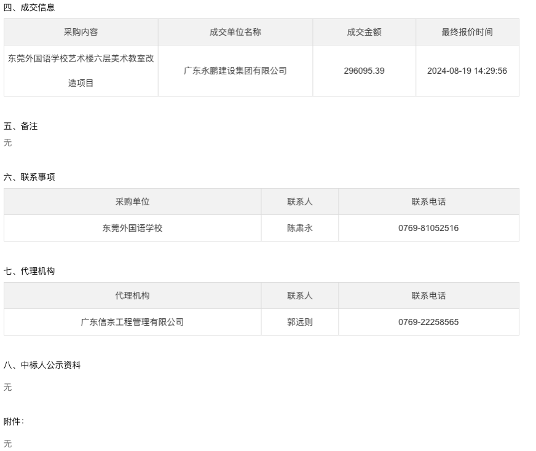Select the project name 东莞外国语学校艺术楼六层美术教室改造项目
This screenshot has height=451, width=536.
pos(81,71)
